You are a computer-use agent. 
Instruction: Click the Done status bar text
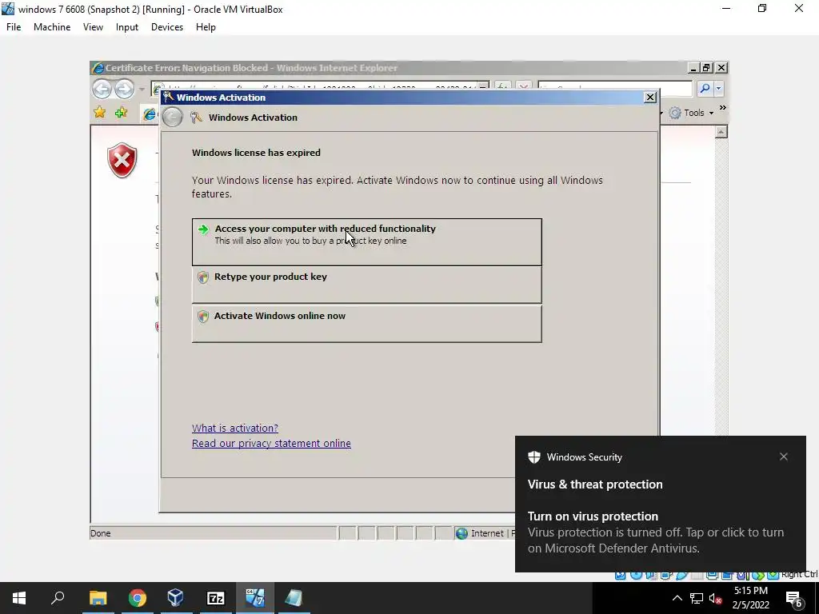pyautogui.click(x=100, y=533)
